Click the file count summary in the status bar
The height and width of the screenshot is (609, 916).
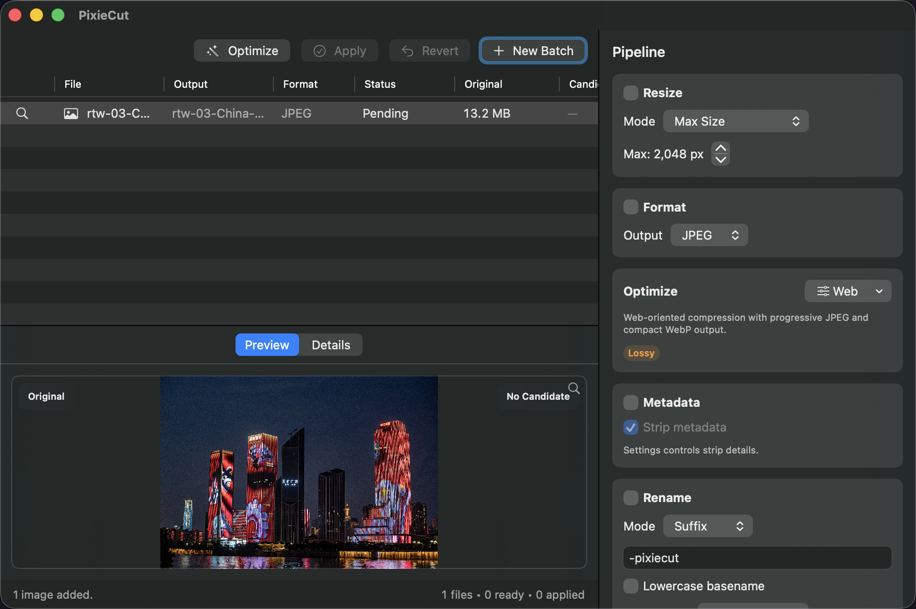click(x=513, y=595)
